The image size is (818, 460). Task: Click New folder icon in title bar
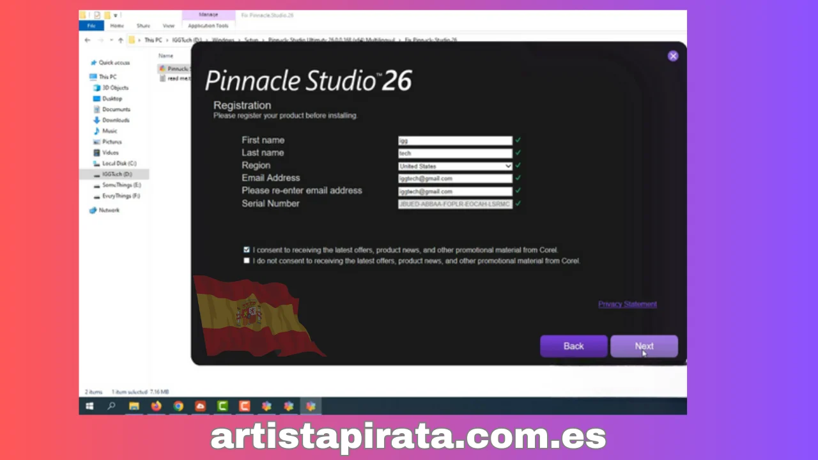pos(106,15)
